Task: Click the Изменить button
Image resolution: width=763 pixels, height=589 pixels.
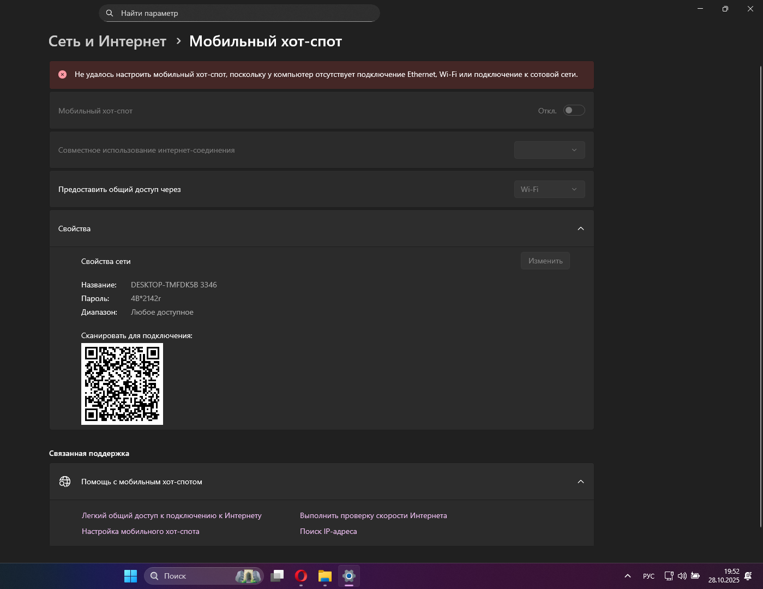Action: coord(545,261)
